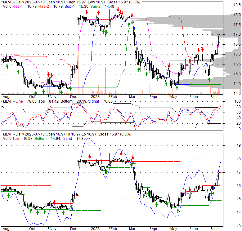Select the 17.5 price axis label
The width and height of the screenshot is (242, 231).
point(237,25)
